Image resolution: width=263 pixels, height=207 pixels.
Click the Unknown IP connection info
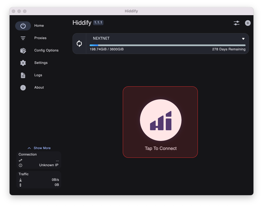click(x=49, y=165)
